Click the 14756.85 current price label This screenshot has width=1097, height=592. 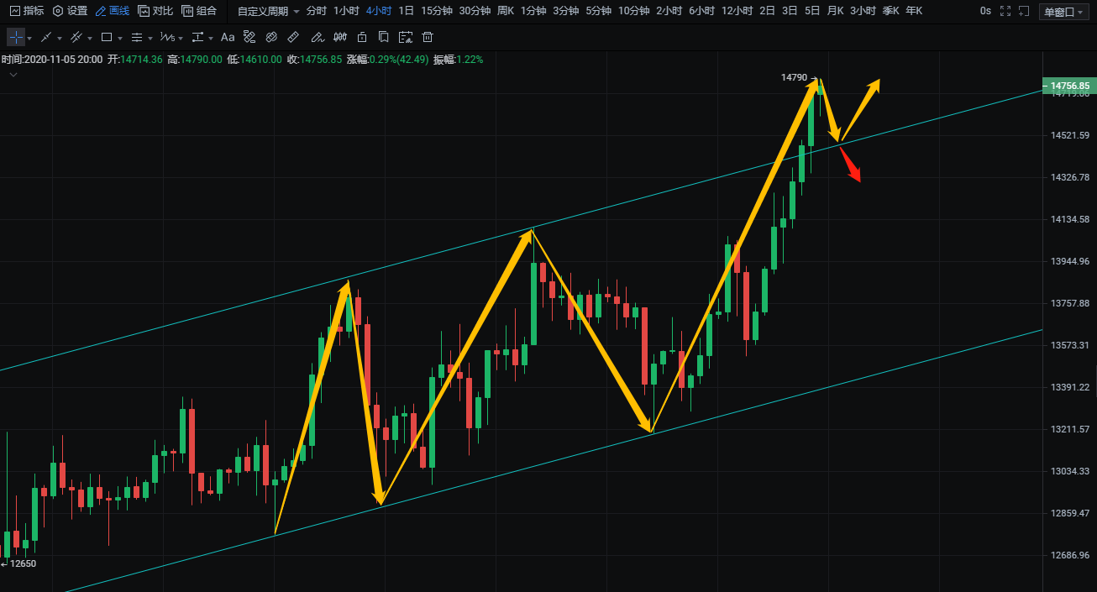click(1068, 86)
